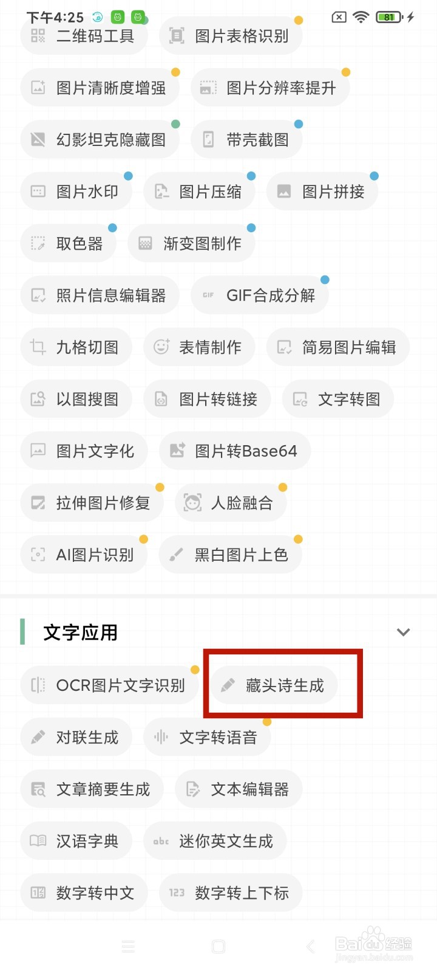Tap the smiley icon for 表情制作

point(161,347)
